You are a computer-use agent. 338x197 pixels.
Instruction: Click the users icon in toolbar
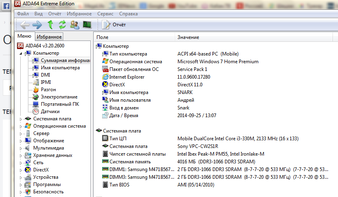pos(75,25)
